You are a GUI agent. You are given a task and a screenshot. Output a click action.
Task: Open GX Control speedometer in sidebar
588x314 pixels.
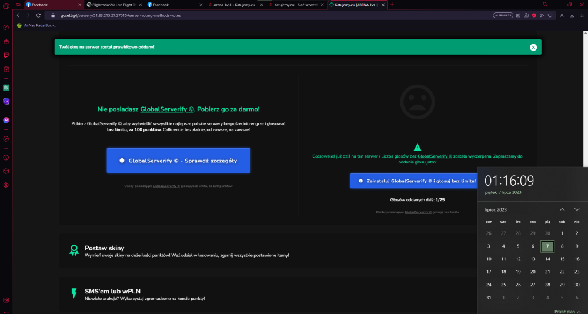tap(6, 28)
